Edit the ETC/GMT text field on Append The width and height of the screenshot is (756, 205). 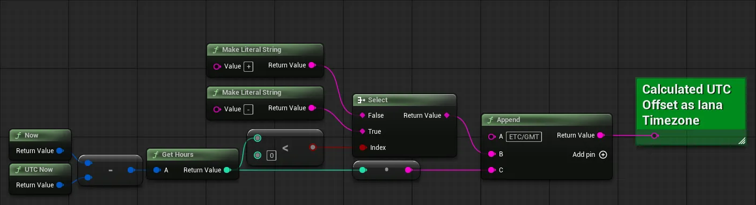524,137
